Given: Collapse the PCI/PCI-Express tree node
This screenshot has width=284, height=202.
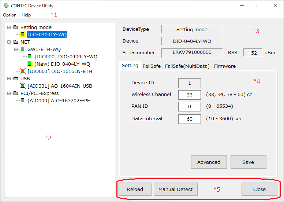Looking at the screenshot, I should tap(9, 93).
